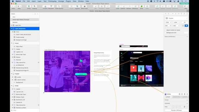199x112 pixels.
Task: Expand the Make Exportable section
Action: point(187,37)
